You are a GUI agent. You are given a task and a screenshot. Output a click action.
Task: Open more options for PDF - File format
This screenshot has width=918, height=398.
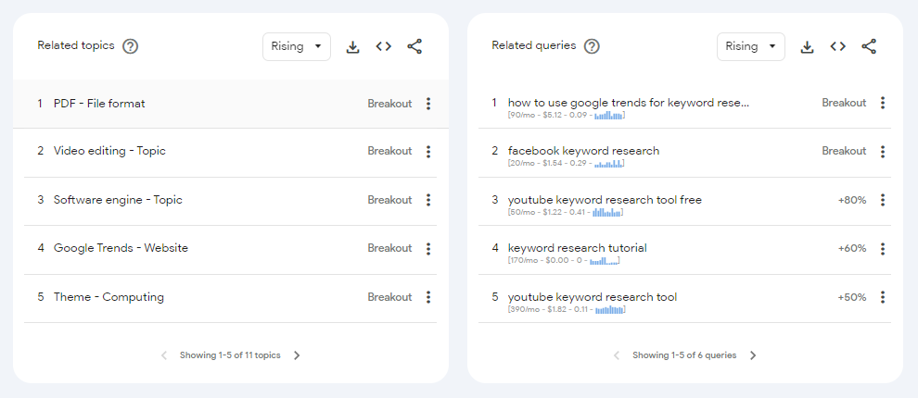[428, 104]
